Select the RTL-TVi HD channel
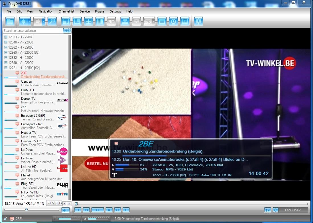Image resolution: width=313 pixels, height=223 pixels. [36, 194]
